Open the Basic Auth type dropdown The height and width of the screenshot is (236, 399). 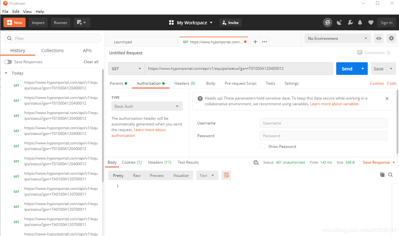[147, 106]
